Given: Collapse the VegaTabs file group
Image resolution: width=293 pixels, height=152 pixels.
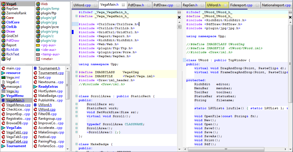Looking at the screenshot, I should (x=3, y=128).
